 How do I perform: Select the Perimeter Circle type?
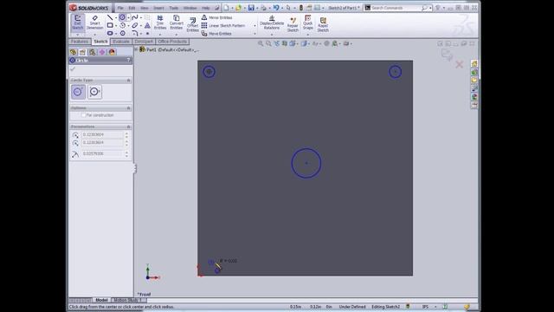(94, 92)
